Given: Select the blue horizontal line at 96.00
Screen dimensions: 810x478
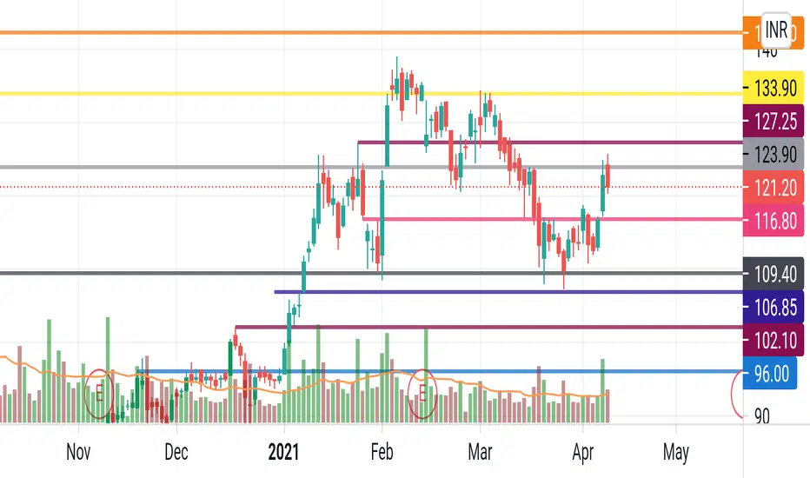Looking at the screenshot, I should click(439, 371).
